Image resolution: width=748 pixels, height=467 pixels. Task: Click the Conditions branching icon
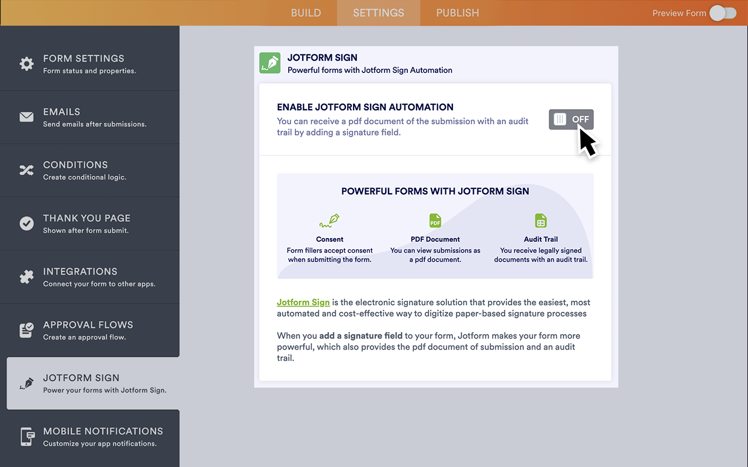(26, 170)
